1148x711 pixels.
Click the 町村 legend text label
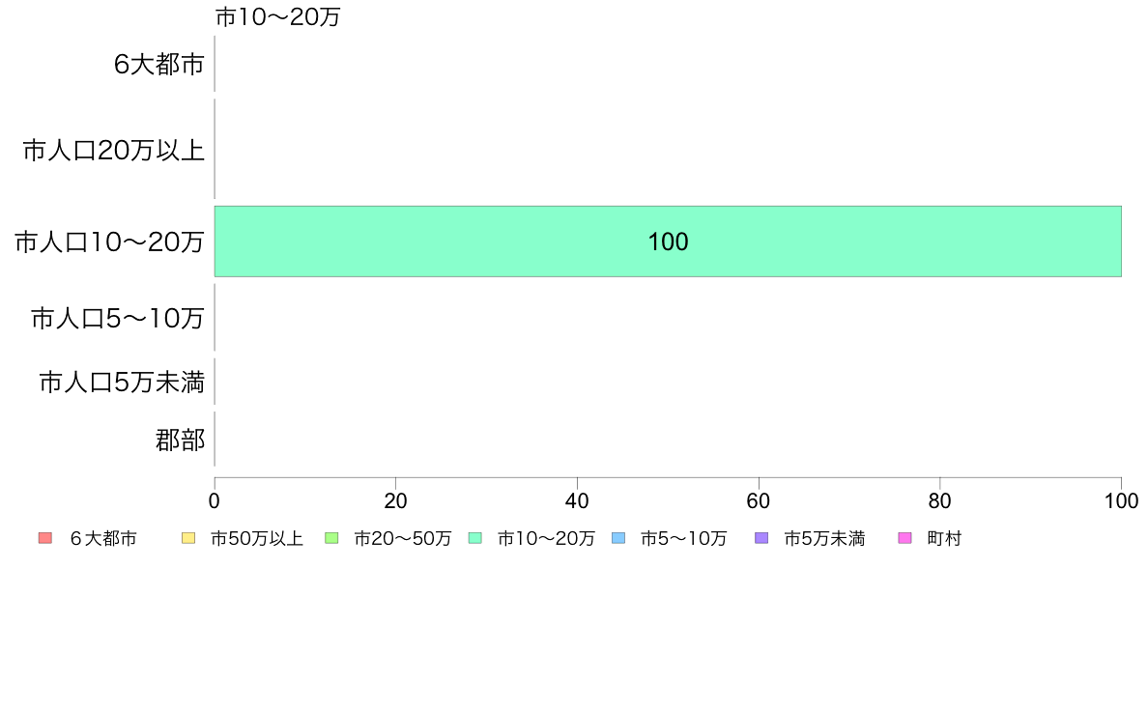pyautogui.click(x=944, y=539)
